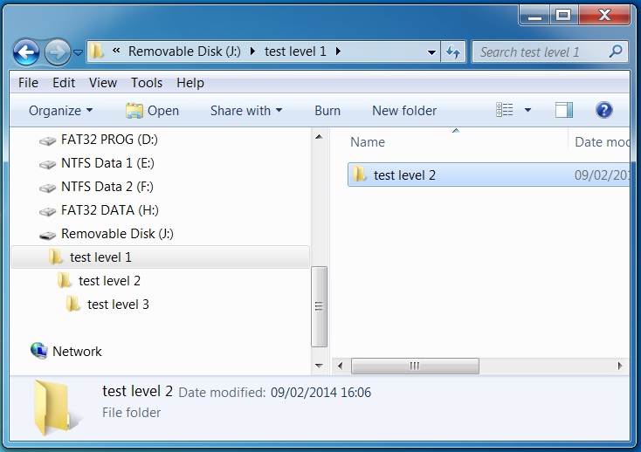
Task: Click the greyed Forward arrow button
Action: coord(58,52)
